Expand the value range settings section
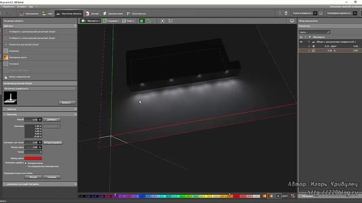Image resolution: width=362 pixels, height=203 pixels. click(x=40, y=184)
